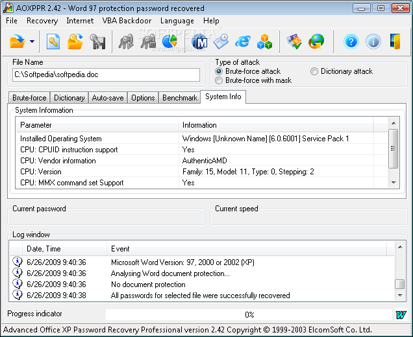
Task: Switch to the Auto-save tab
Action: tap(108, 97)
